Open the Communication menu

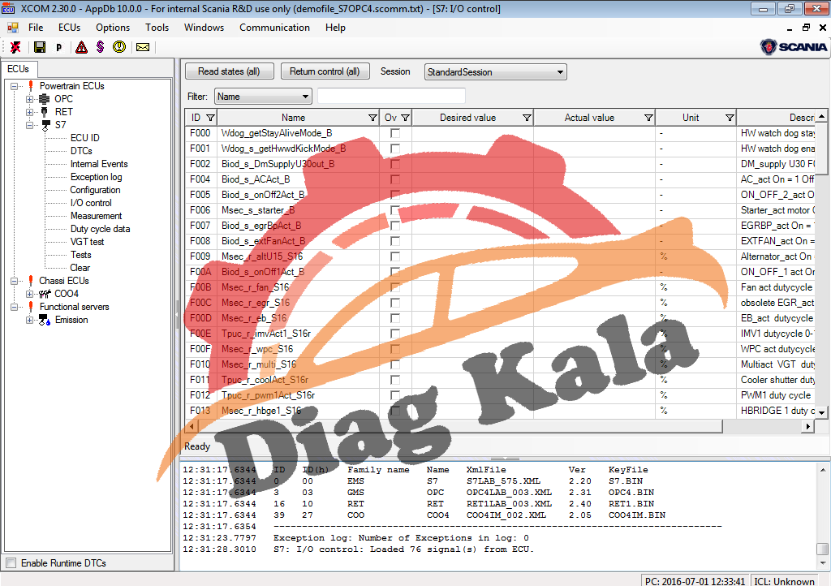point(274,28)
